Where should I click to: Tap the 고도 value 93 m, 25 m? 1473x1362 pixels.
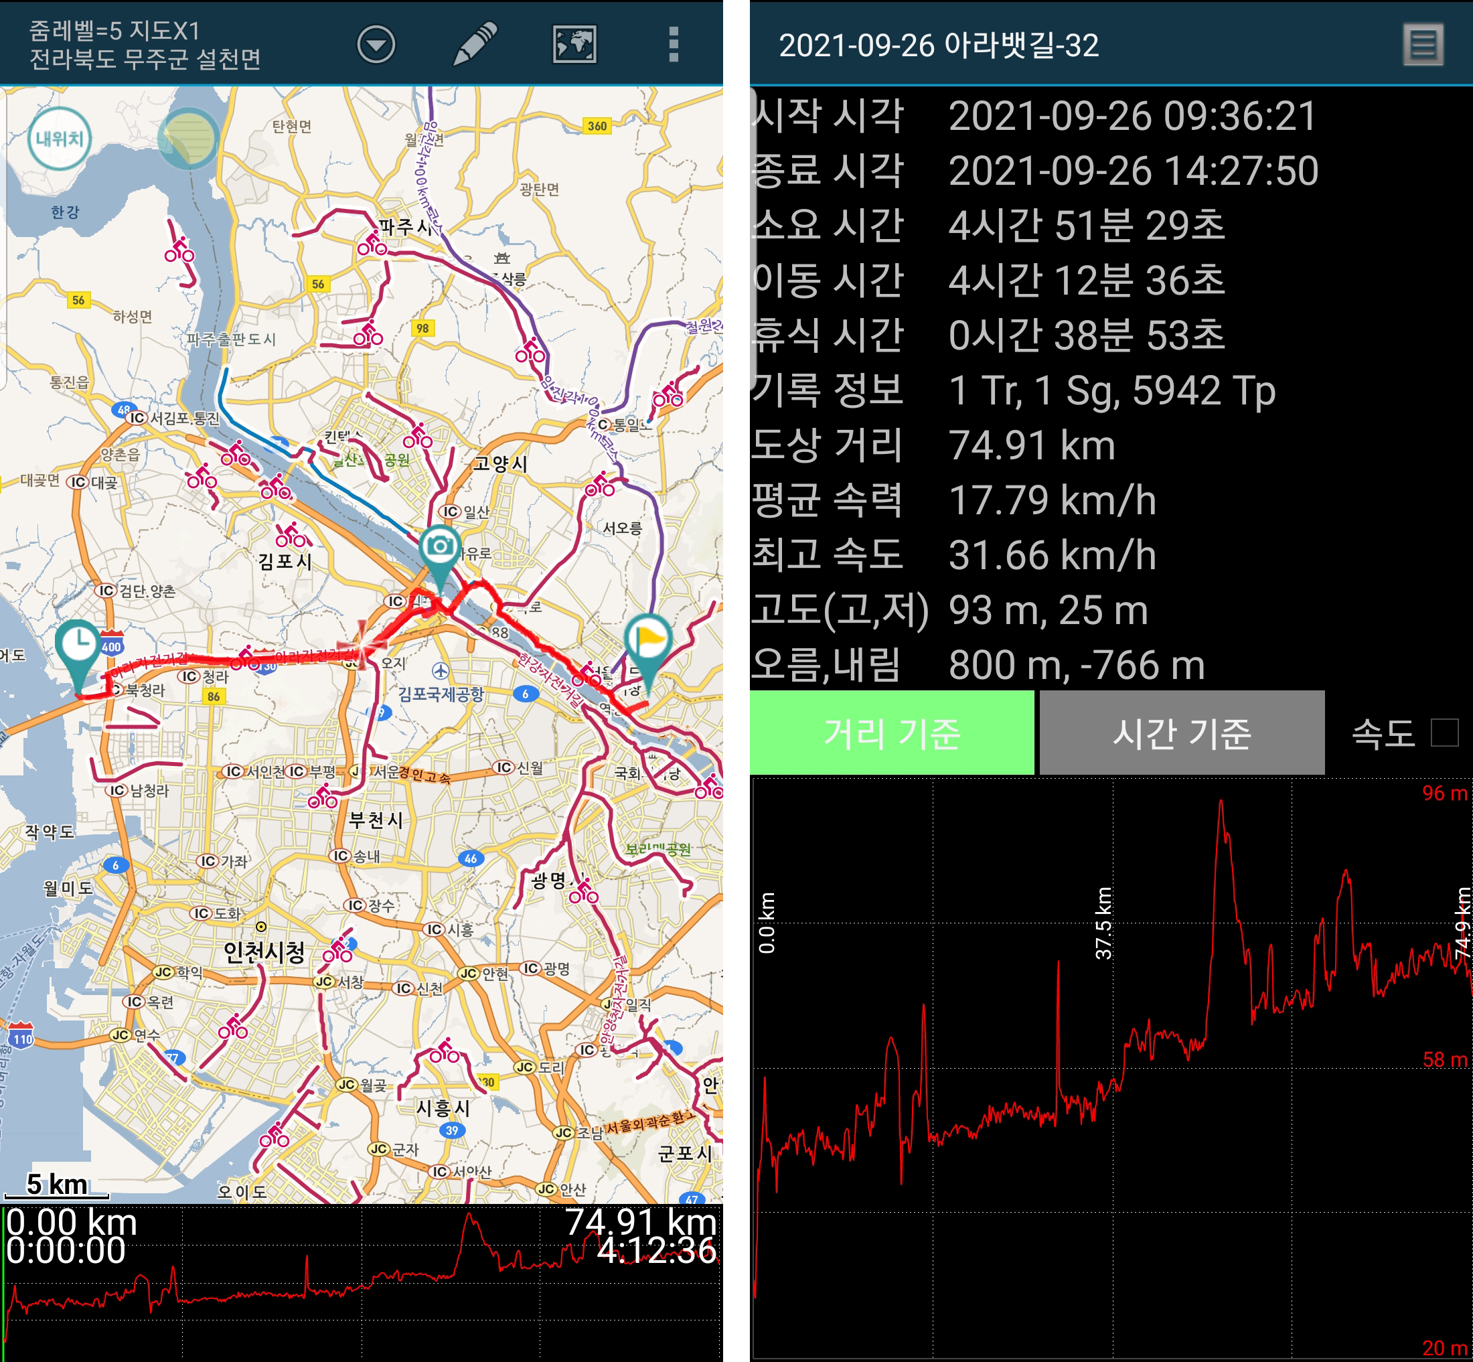tap(1048, 610)
